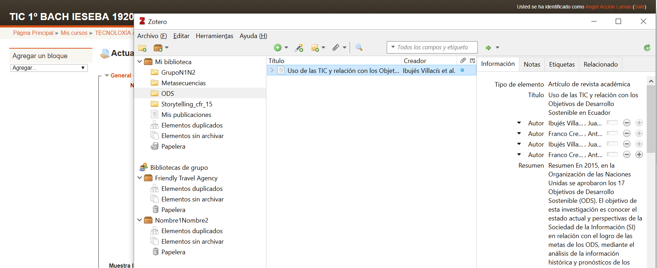Open the New Library box icon
657x268 pixels.
click(158, 48)
